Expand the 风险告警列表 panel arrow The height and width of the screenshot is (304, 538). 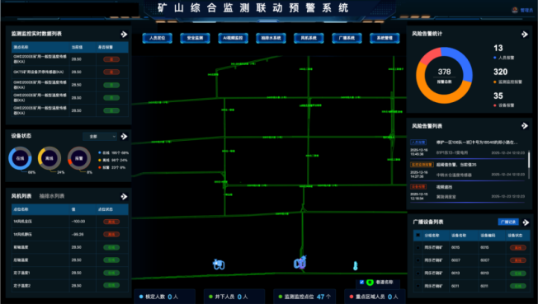coord(524,126)
